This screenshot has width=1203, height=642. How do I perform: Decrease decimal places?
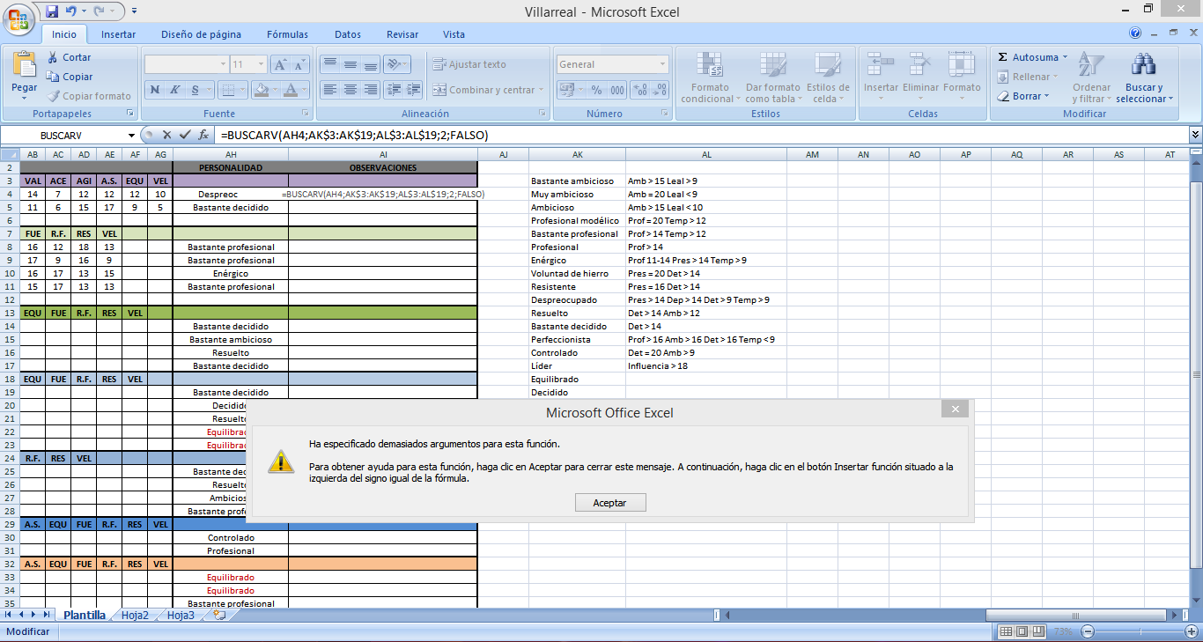tap(660, 89)
